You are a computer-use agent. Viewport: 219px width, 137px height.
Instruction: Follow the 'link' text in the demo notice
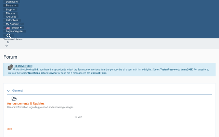(x=36, y=70)
